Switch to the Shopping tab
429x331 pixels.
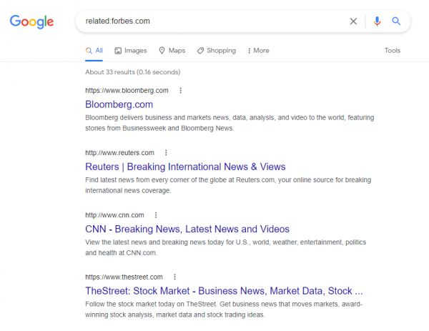(x=217, y=51)
